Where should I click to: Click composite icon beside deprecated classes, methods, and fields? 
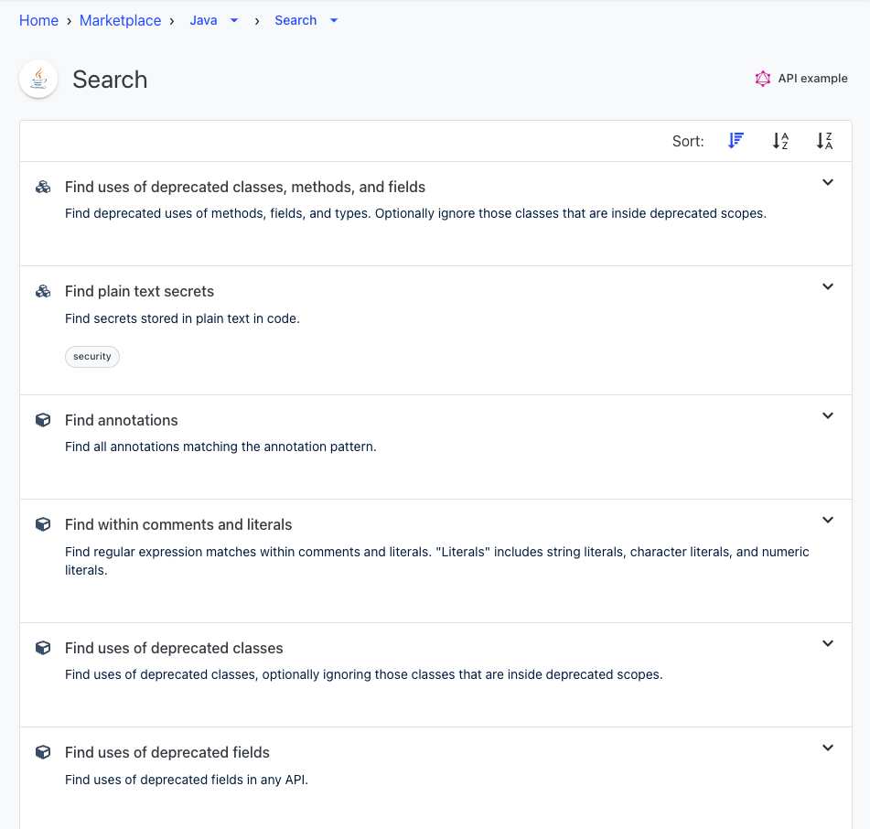tap(43, 187)
